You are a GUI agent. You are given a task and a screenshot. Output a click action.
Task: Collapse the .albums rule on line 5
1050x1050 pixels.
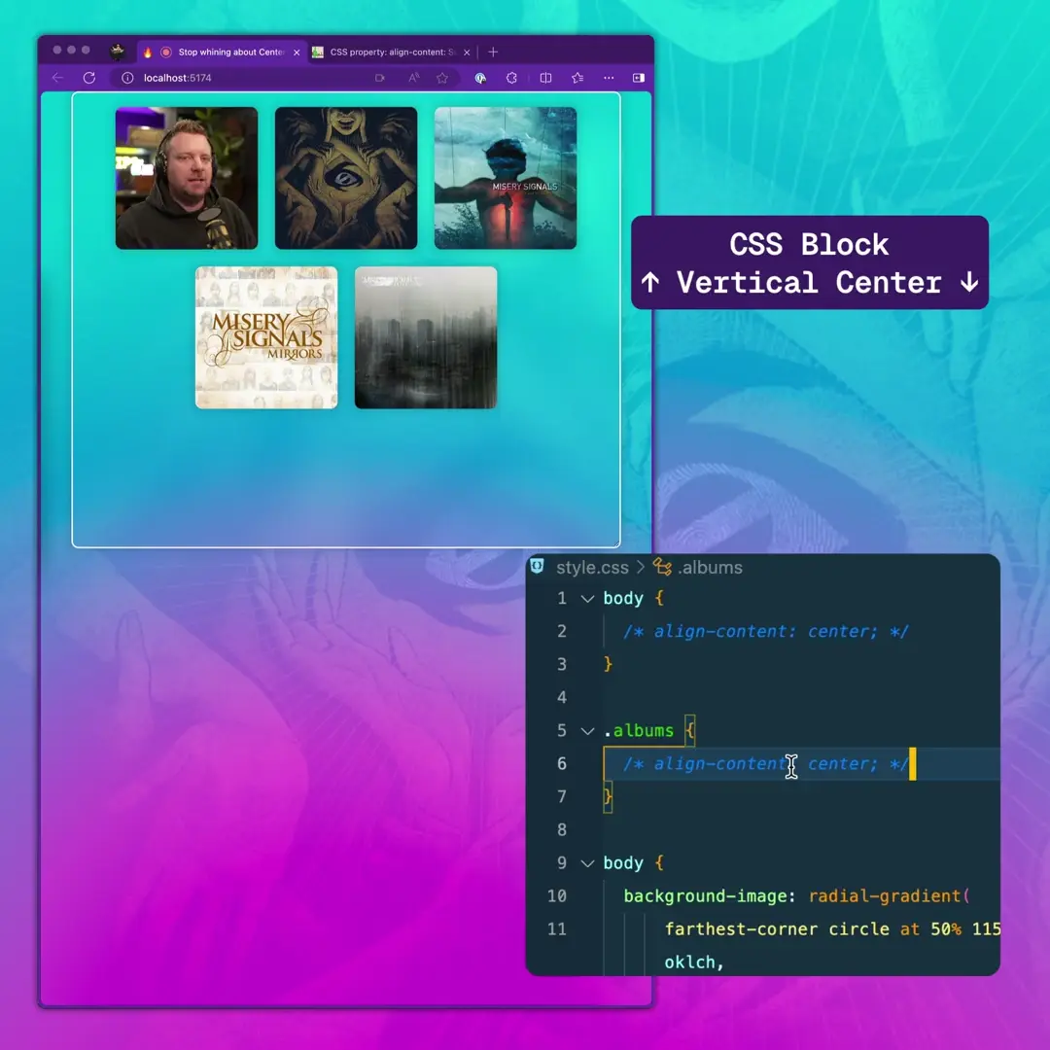coord(587,730)
